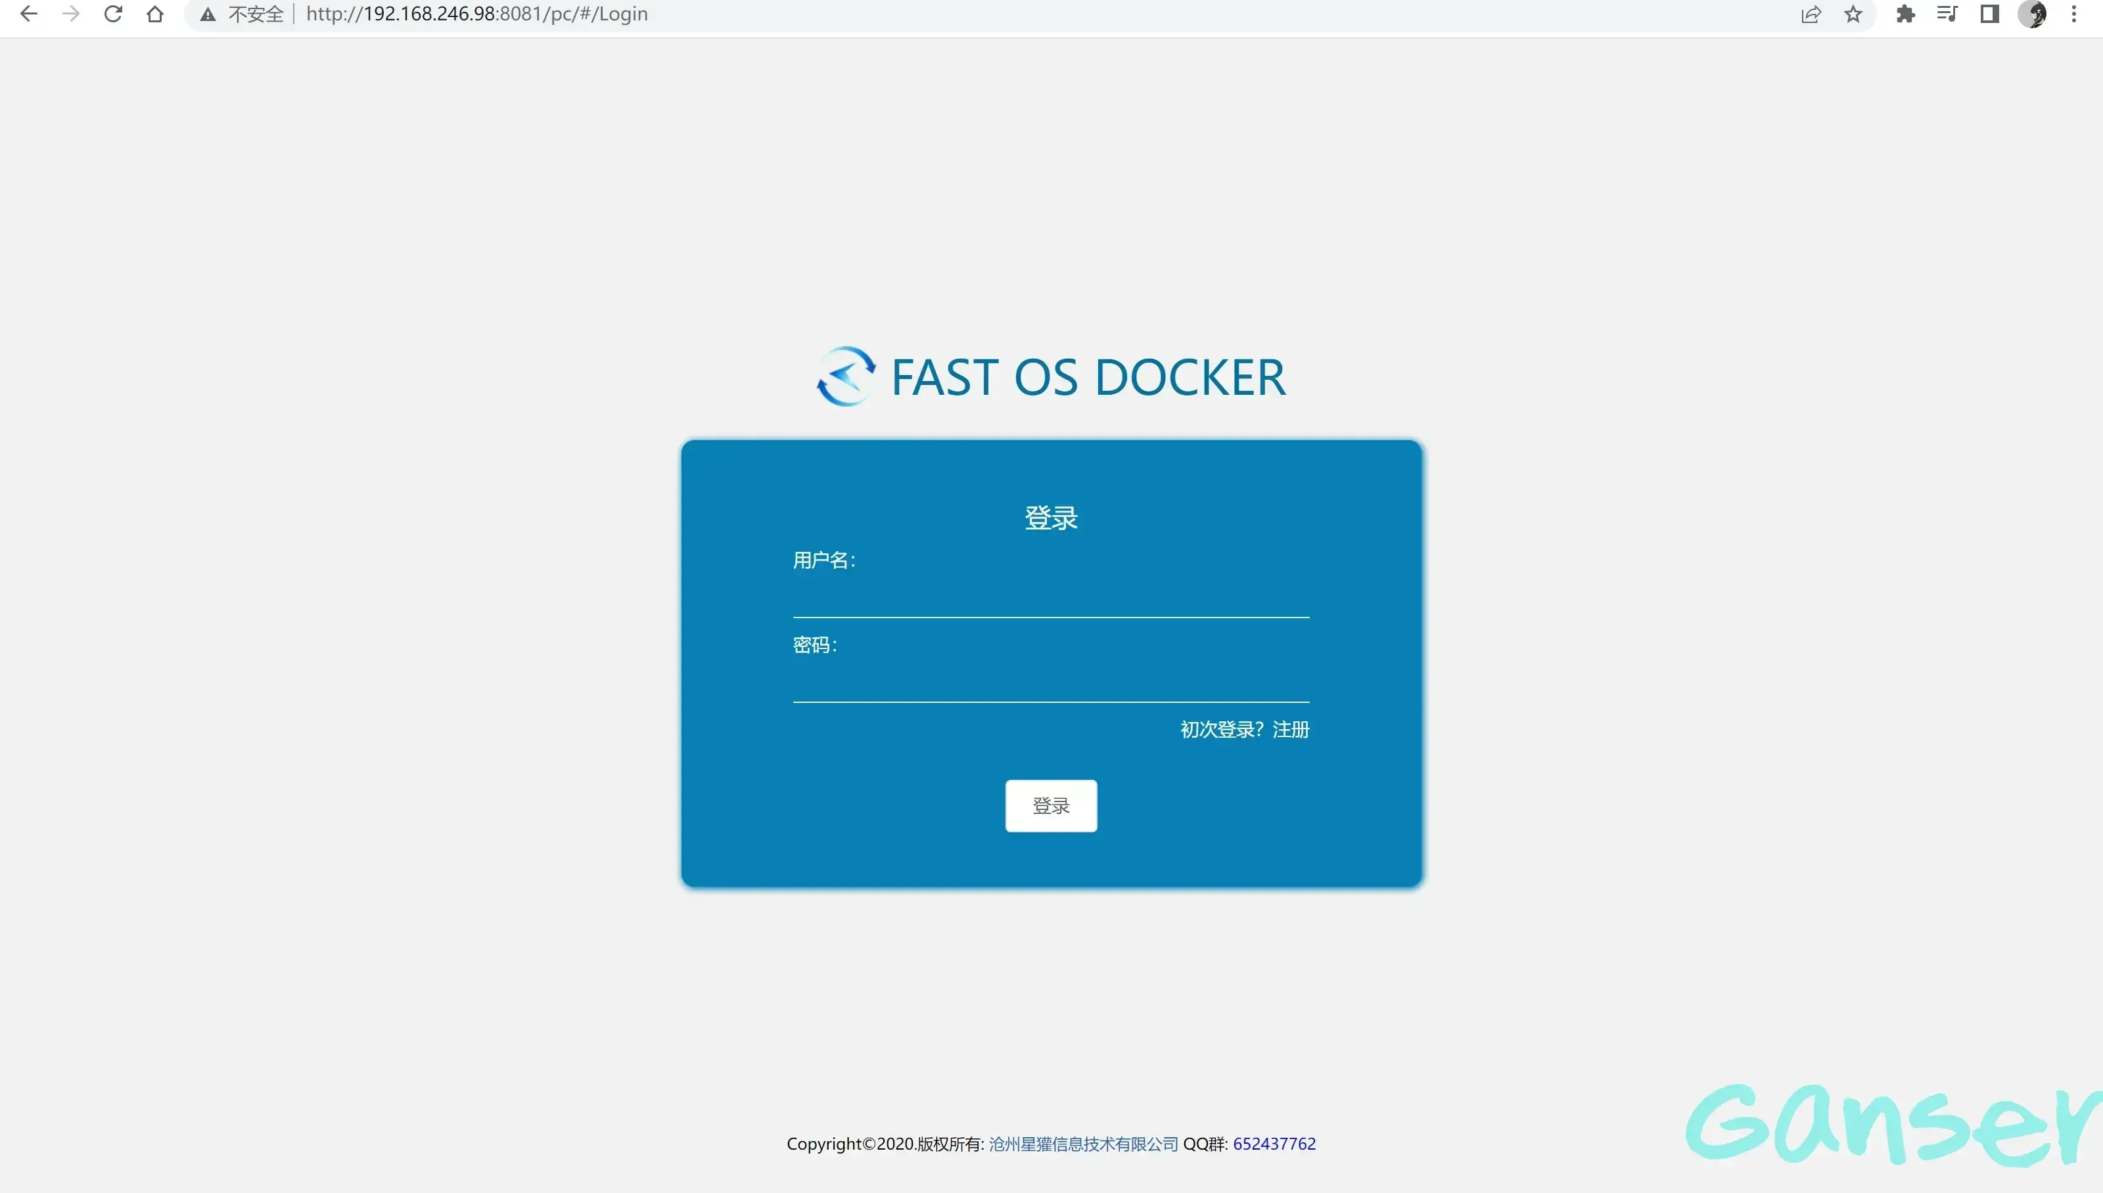Screen dimensions: 2103x1193
Task: Click the browser back arrow
Action: [29, 14]
